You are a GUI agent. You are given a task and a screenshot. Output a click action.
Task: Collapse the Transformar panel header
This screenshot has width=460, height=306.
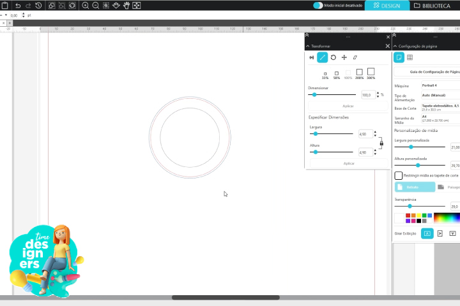307,47
